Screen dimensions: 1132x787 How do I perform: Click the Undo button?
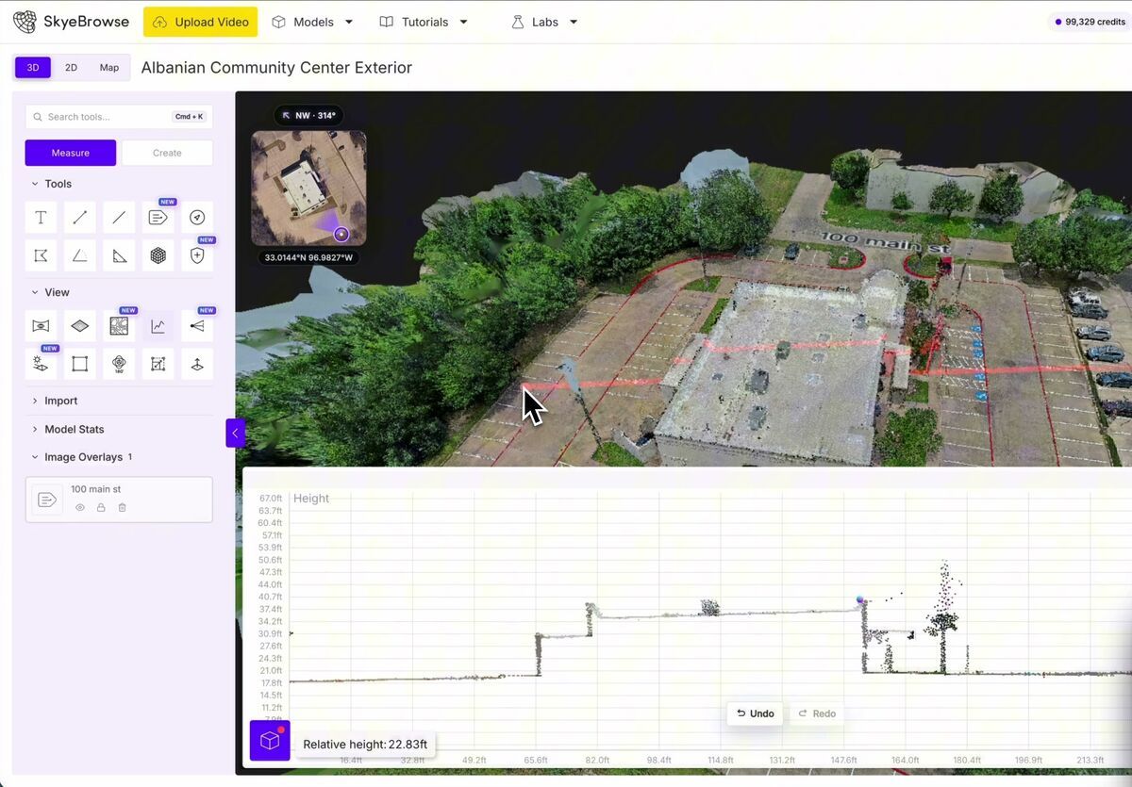click(x=756, y=713)
